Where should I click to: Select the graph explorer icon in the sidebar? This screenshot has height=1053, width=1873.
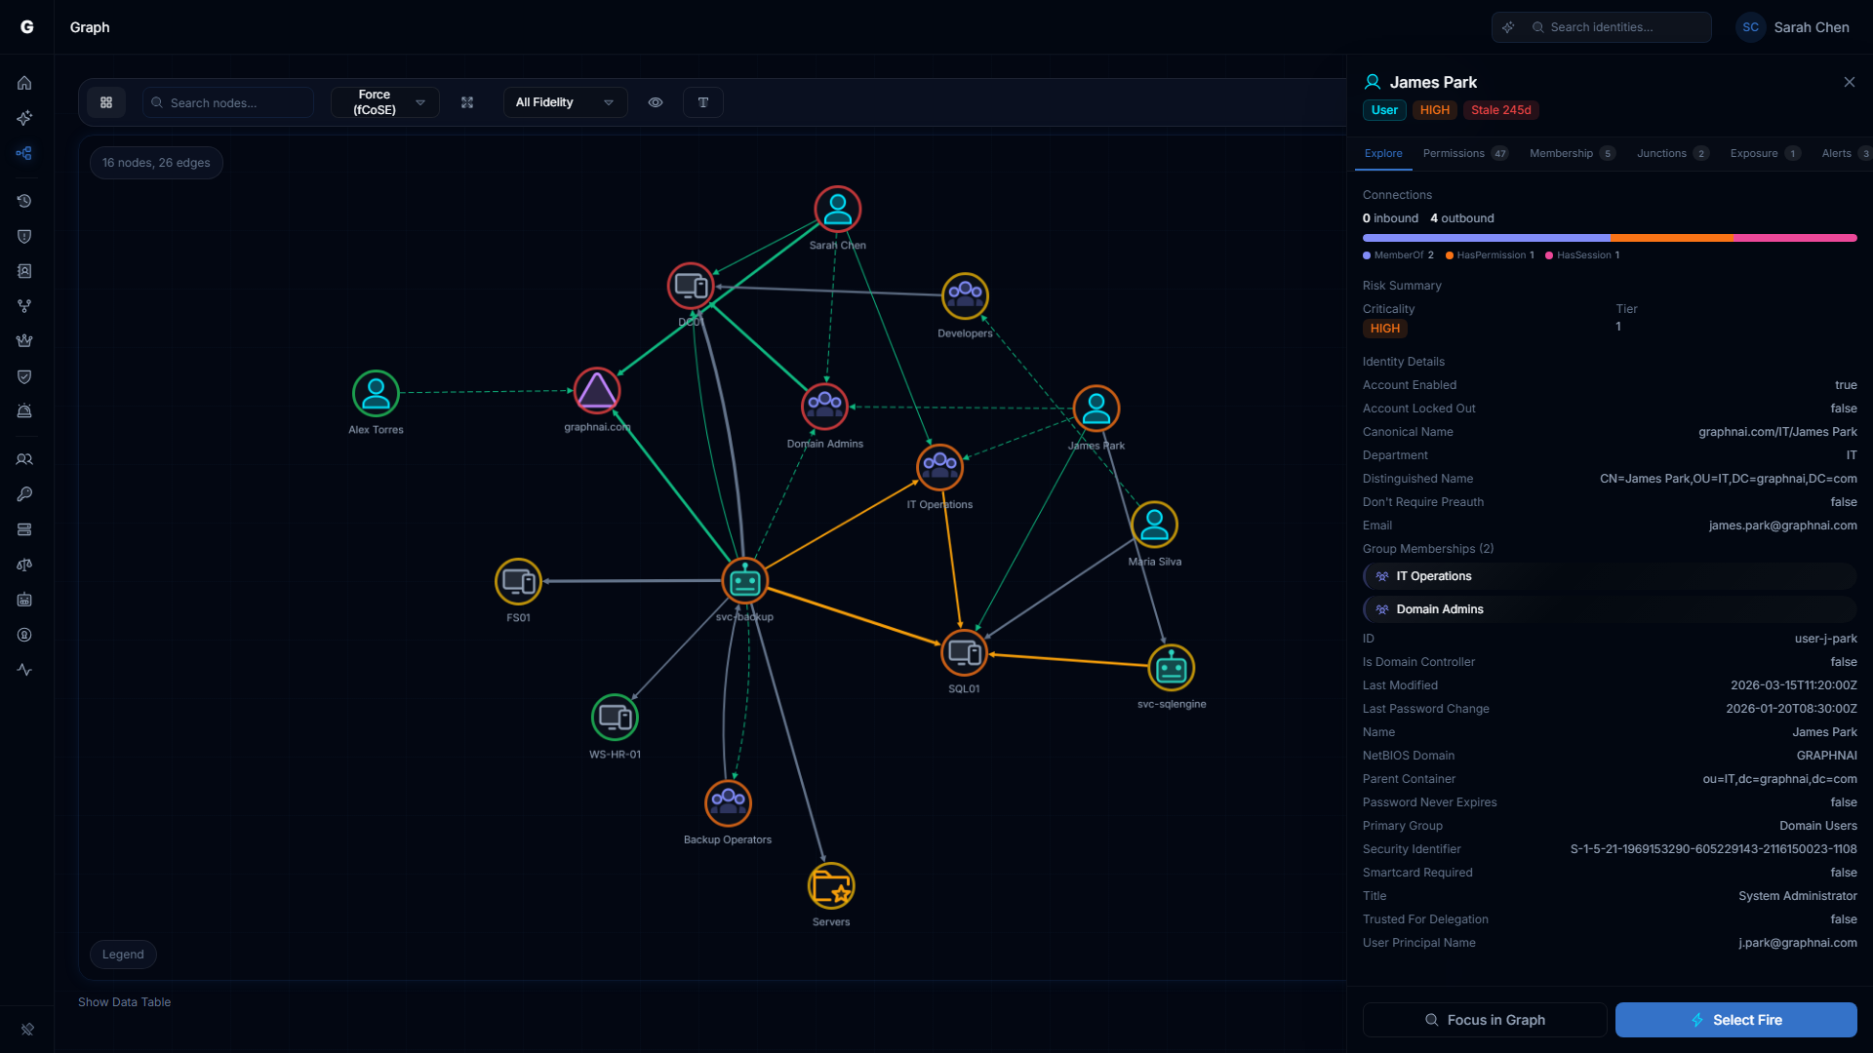click(x=24, y=153)
